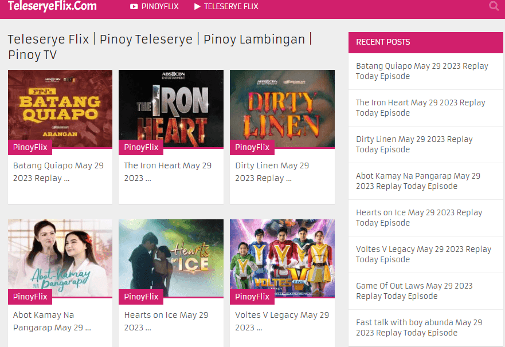Open Batang Quiapo May 29 card title

(x=58, y=172)
